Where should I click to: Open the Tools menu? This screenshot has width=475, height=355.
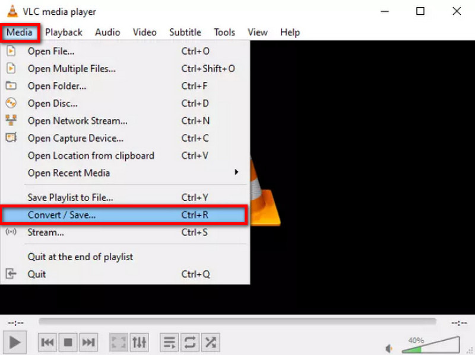click(224, 32)
